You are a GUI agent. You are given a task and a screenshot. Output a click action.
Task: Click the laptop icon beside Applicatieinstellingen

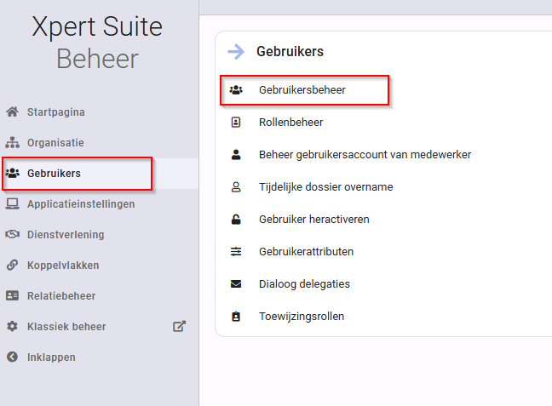12,203
